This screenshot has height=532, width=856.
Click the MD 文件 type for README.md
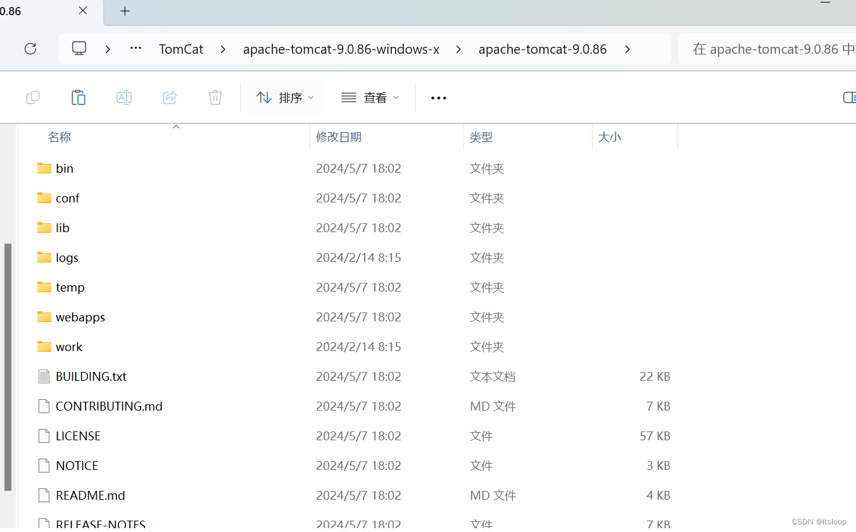tap(493, 495)
